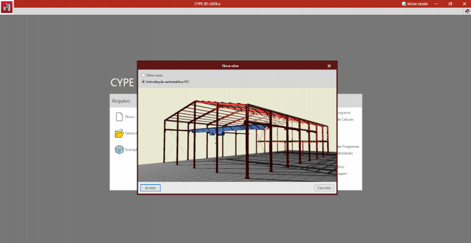Image resolution: width=471 pixels, height=243 pixels.
Task: Close the CYPE 3D main window
Action: point(465,4)
